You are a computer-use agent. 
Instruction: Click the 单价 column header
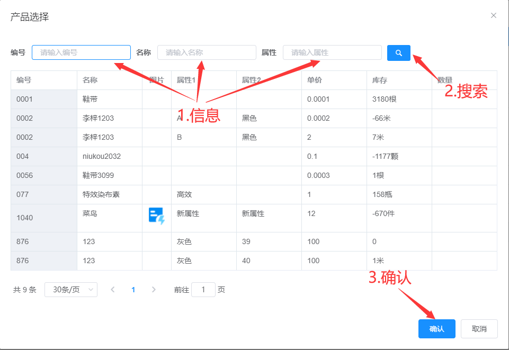[315, 80]
